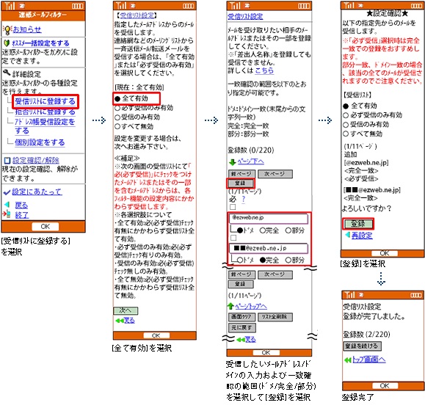Image resolution: width=425 pixels, height=408 pixels.
Task: Open トップ画面へ link
Action: [x=369, y=360]
